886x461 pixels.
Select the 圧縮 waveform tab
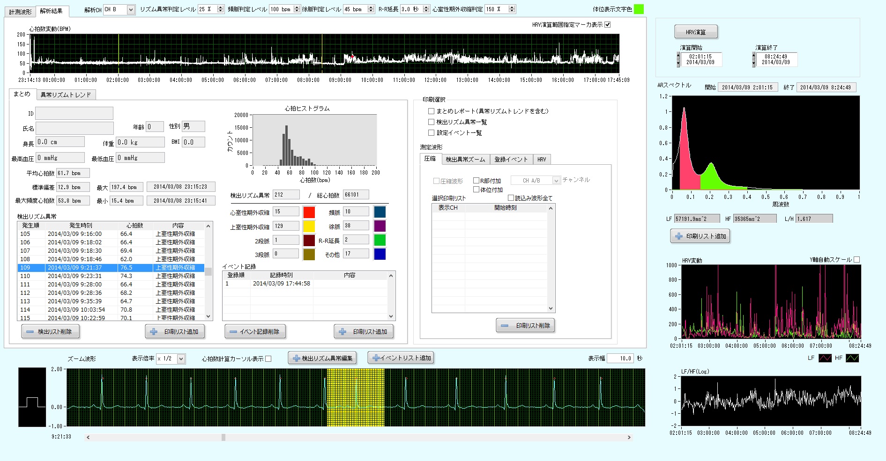(x=430, y=159)
